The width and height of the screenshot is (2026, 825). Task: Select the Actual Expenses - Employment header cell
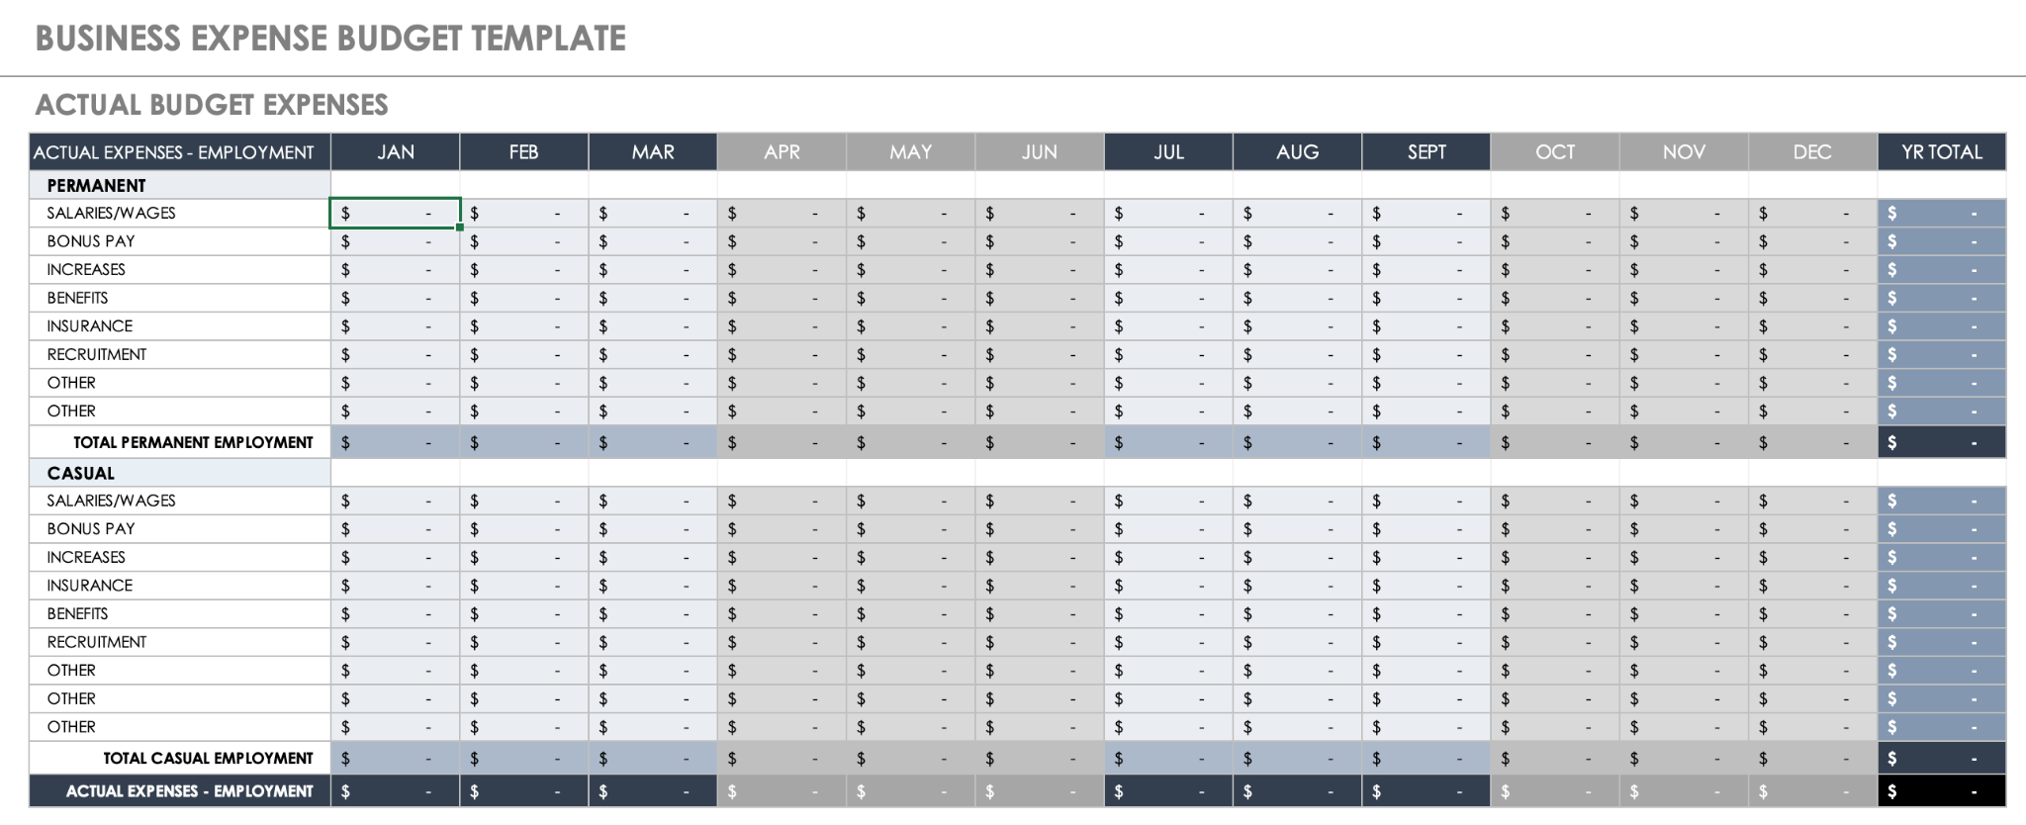[174, 152]
